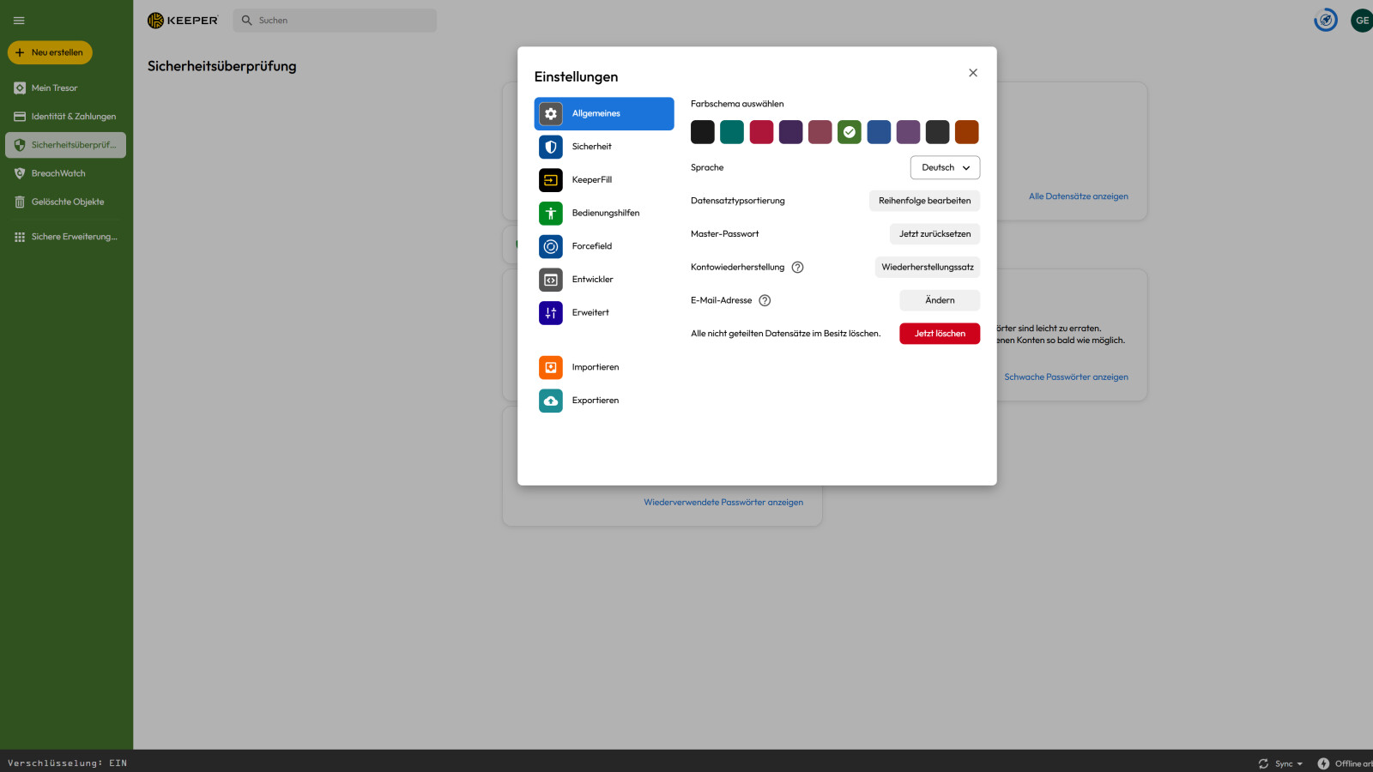The height and width of the screenshot is (772, 1373).
Task: Click the help icon beside Kontowiederherstellung
Action: click(x=797, y=268)
